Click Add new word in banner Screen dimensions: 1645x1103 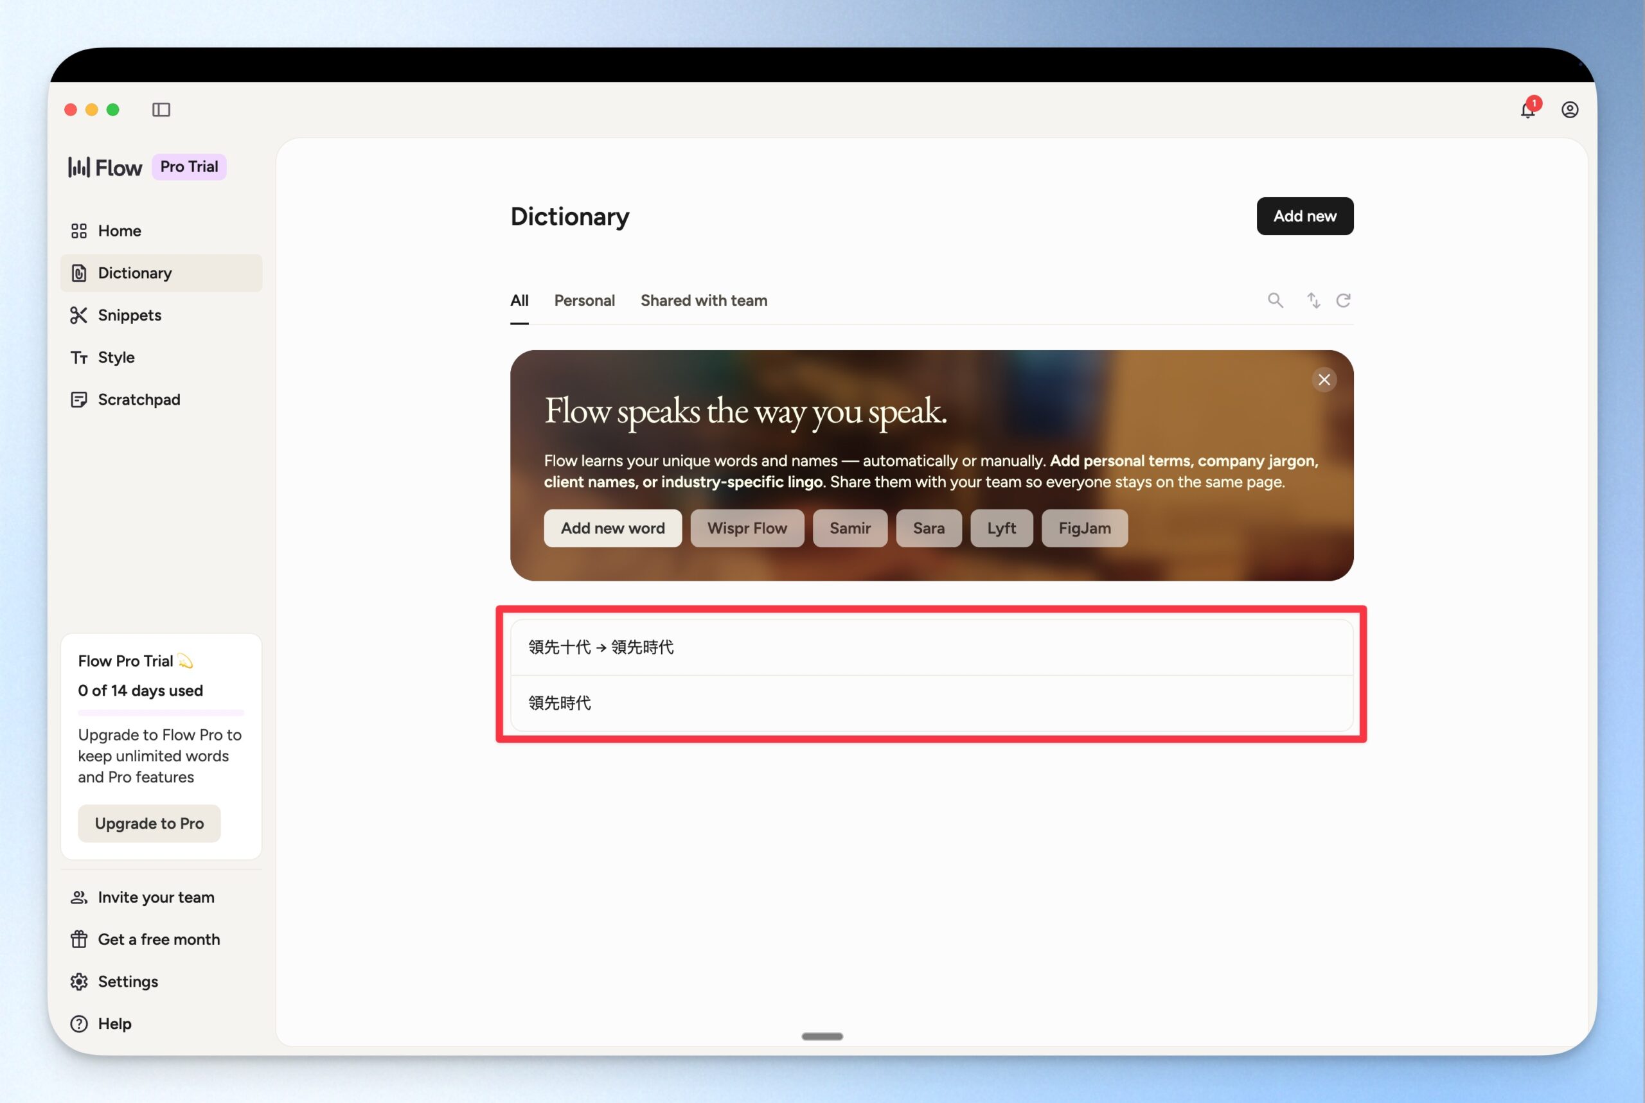tap(612, 528)
